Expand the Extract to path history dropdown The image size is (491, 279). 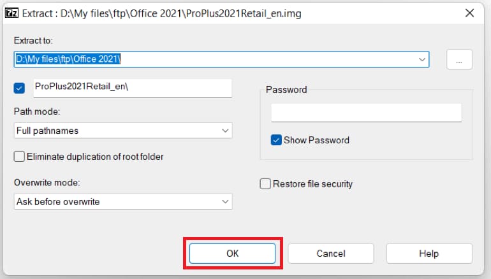[422, 59]
